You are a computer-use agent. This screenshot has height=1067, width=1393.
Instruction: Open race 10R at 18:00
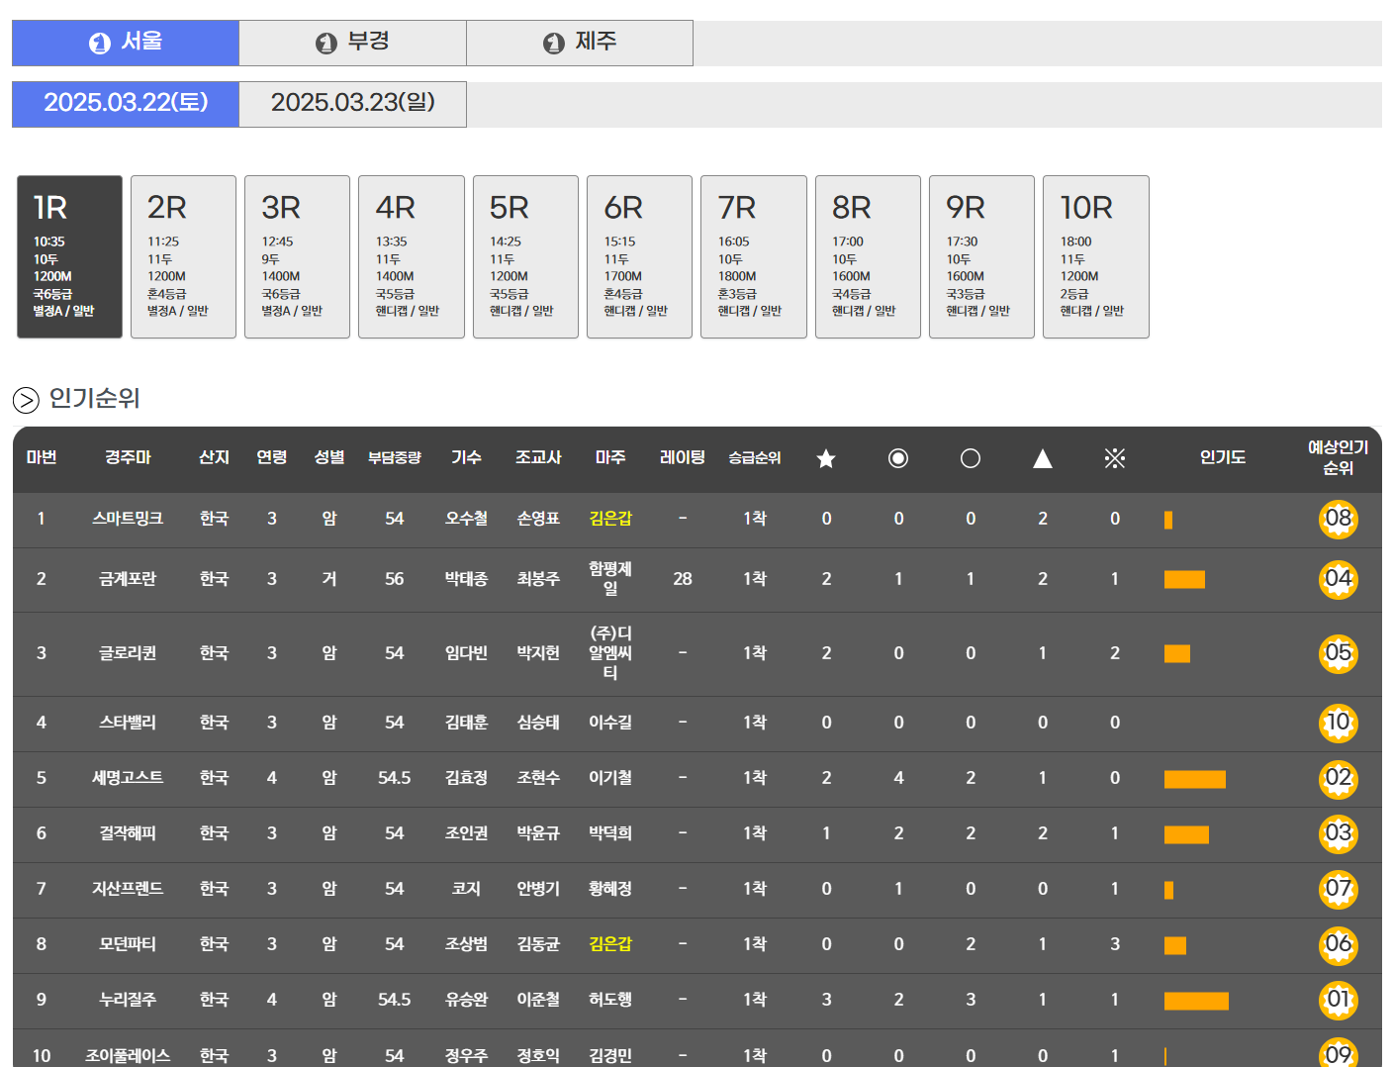[x=1095, y=257]
